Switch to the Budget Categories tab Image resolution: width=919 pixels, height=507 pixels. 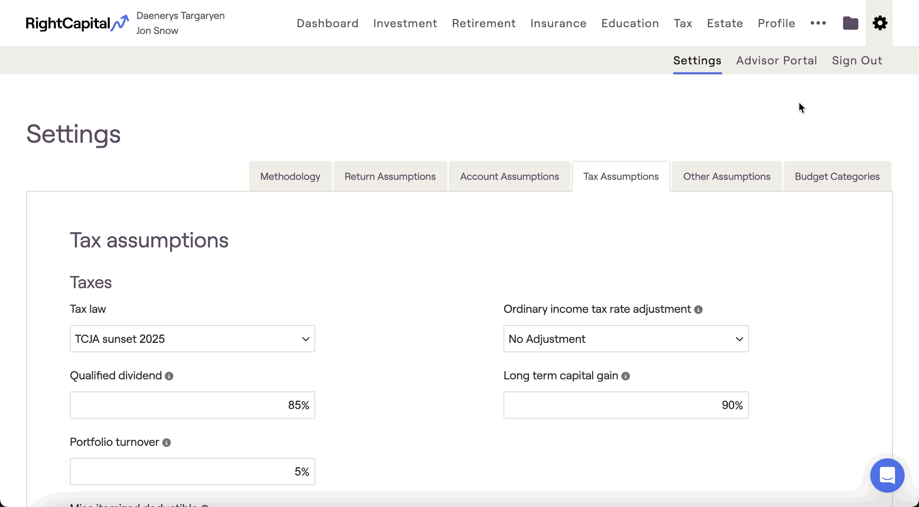(837, 177)
